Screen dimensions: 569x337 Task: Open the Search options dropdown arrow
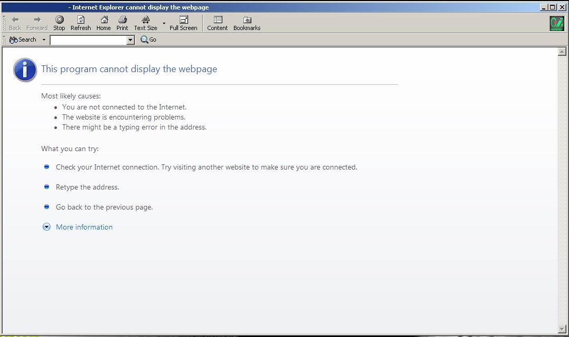point(44,39)
